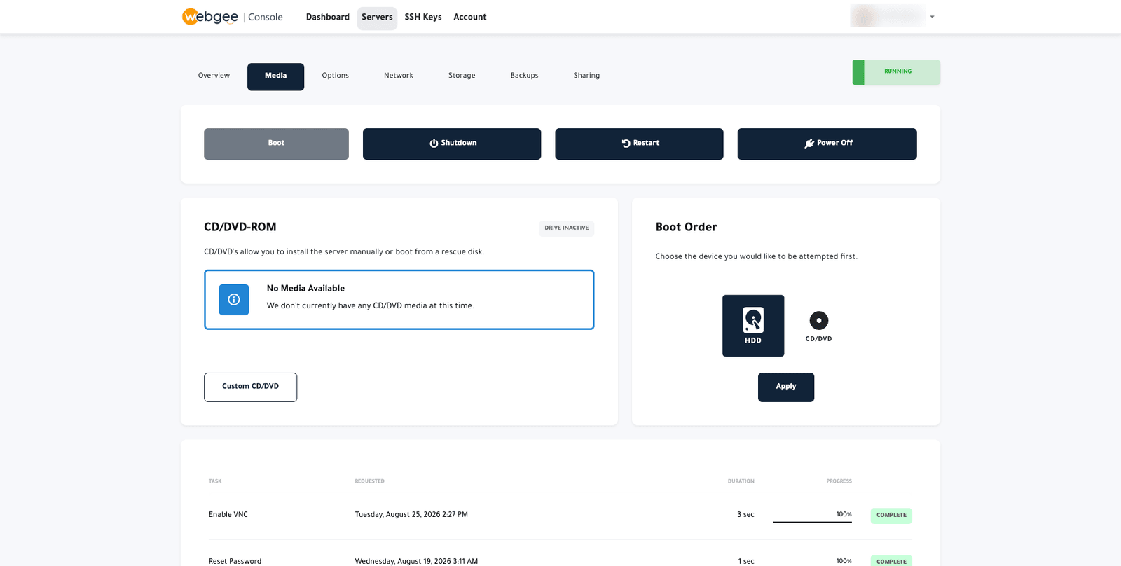Click the greyed Boot button
The image size is (1121, 566).
point(276,144)
